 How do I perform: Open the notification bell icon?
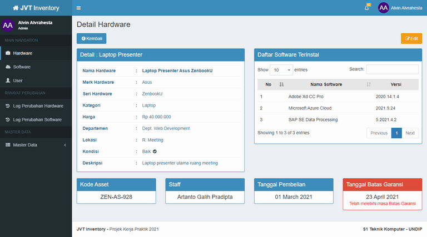(x=367, y=8)
